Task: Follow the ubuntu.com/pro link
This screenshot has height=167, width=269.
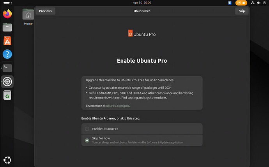Action: pos(118,105)
